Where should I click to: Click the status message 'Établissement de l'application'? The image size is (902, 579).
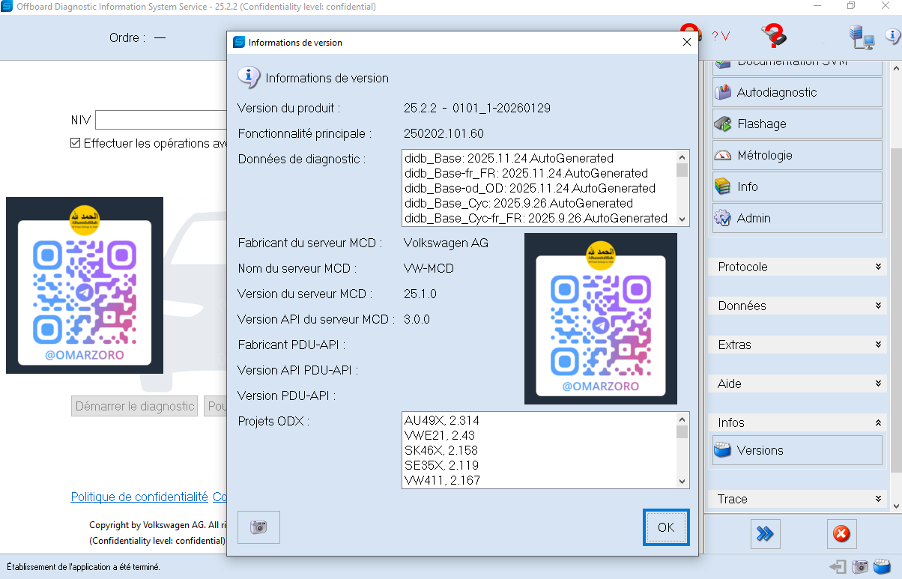(83, 567)
